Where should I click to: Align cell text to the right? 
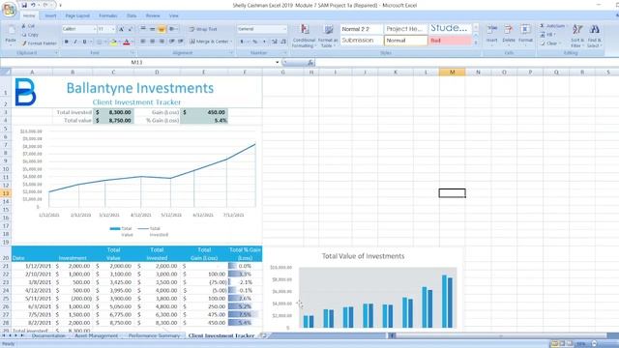pyautogui.click(x=162, y=42)
